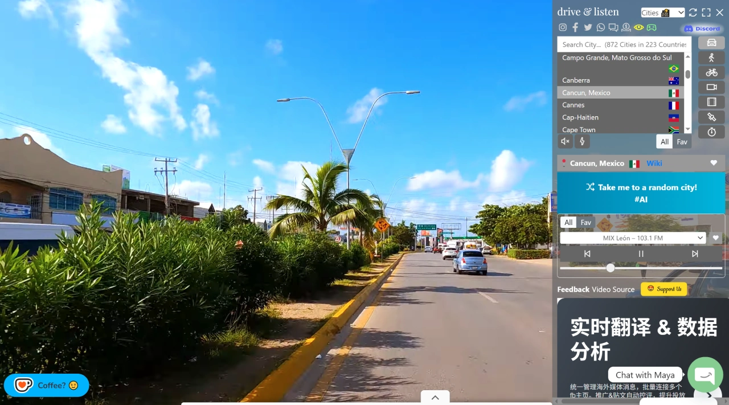The height and width of the screenshot is (405, 729).
Task: Click the Support Us button
Action: pos(664,289)
